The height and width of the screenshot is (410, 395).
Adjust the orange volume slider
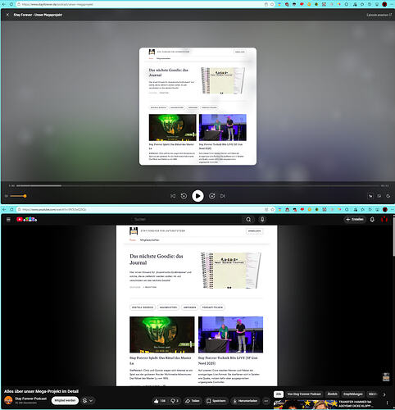click(18, 196)
